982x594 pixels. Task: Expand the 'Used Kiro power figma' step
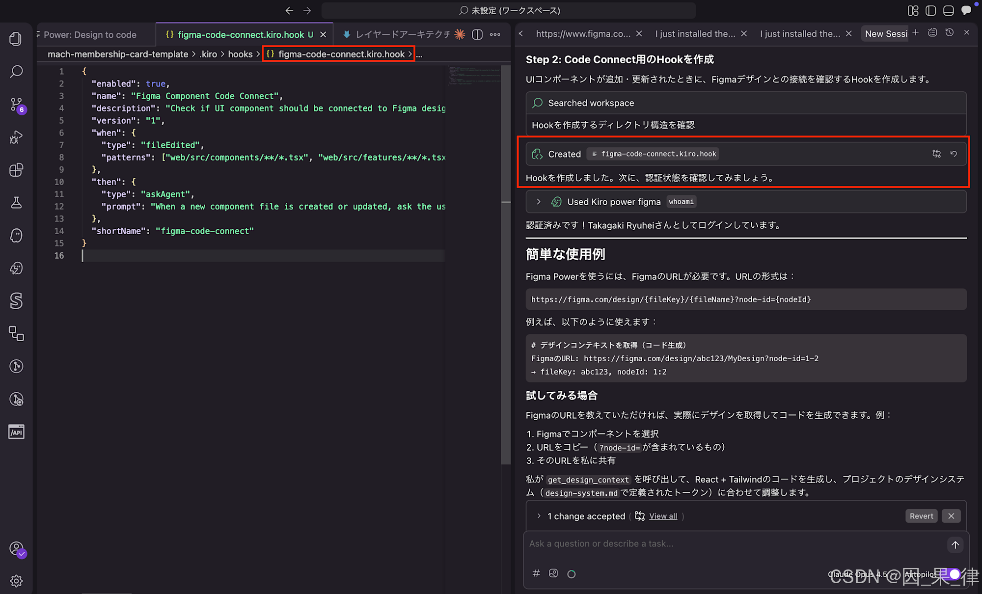click(539, 202)
